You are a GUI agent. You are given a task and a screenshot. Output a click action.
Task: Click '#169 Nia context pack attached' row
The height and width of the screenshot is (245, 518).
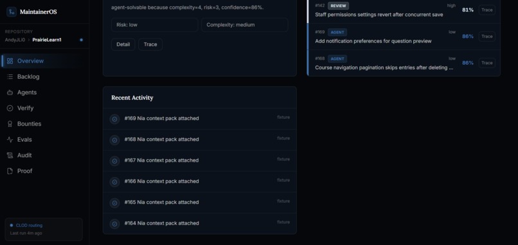point(200,119)
